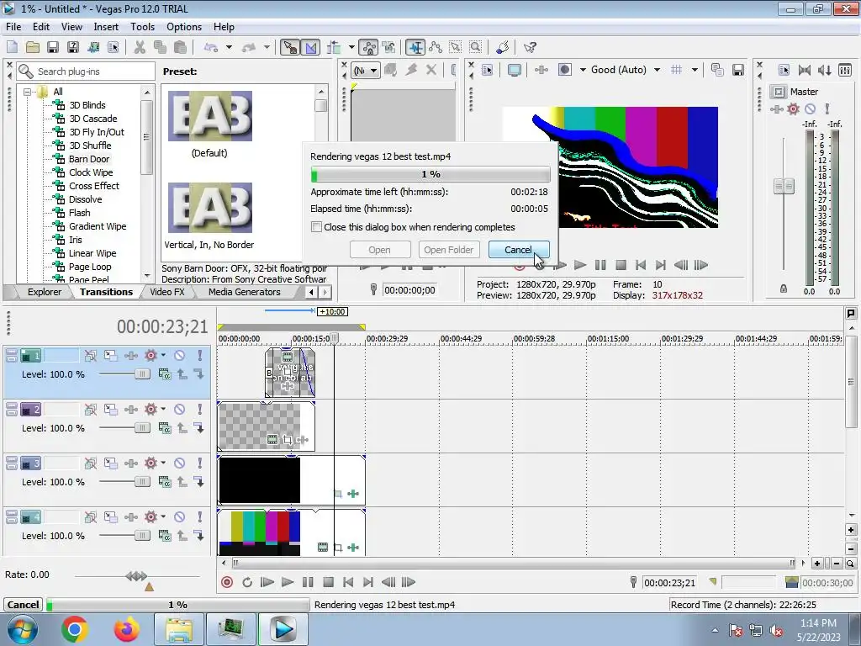Viewport: 861px width, 646px height.
Task: Collapse the All transitions tree node
Action: coord(27,92)
